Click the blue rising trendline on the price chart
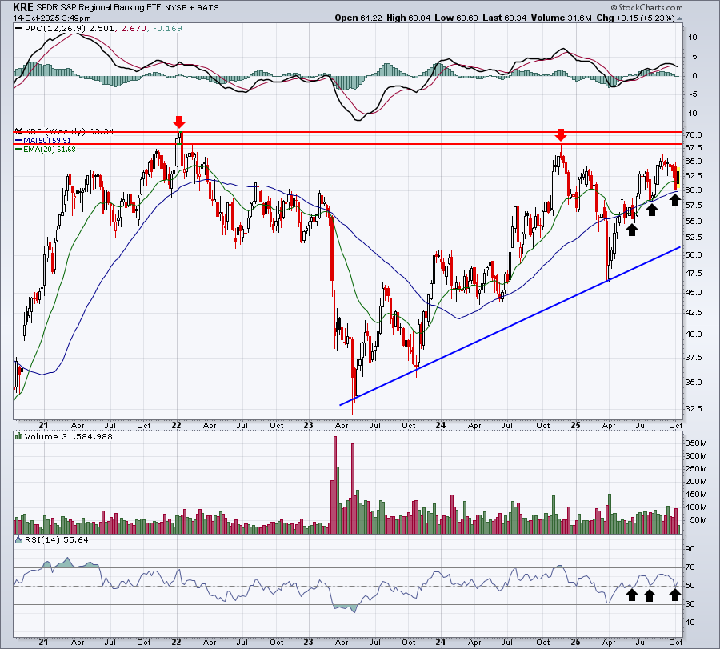 (x=510, y=326)
